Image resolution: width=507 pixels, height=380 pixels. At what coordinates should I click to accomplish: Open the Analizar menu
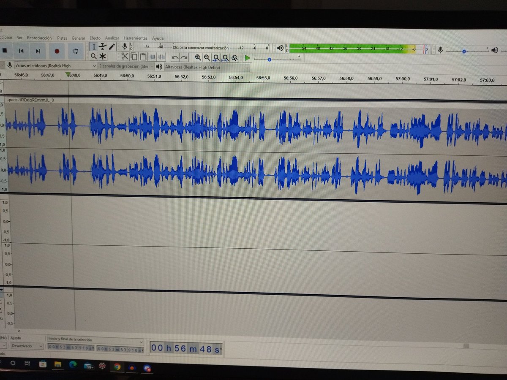pos(112,38)
